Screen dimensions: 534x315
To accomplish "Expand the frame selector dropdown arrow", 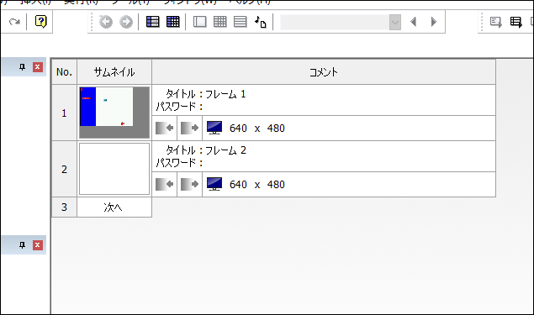I will [395, 23].
